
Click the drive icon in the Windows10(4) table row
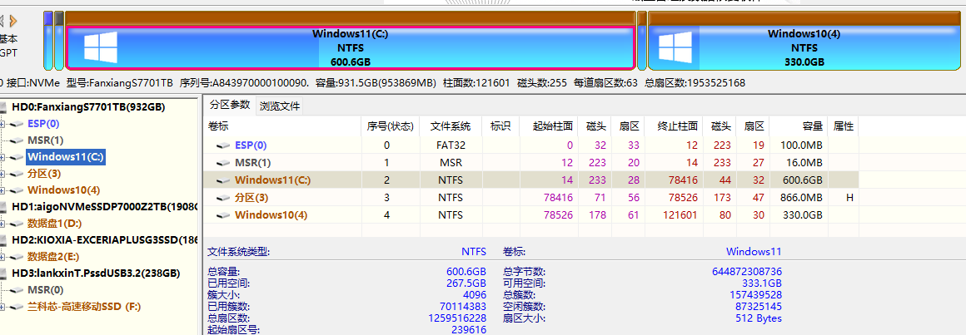tap(223, 215)
